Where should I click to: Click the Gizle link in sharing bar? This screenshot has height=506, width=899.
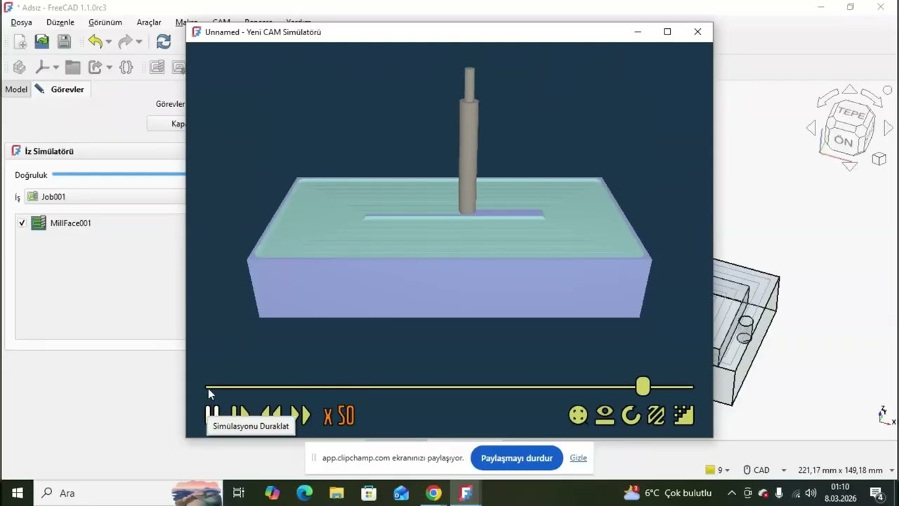click(578, 458)
